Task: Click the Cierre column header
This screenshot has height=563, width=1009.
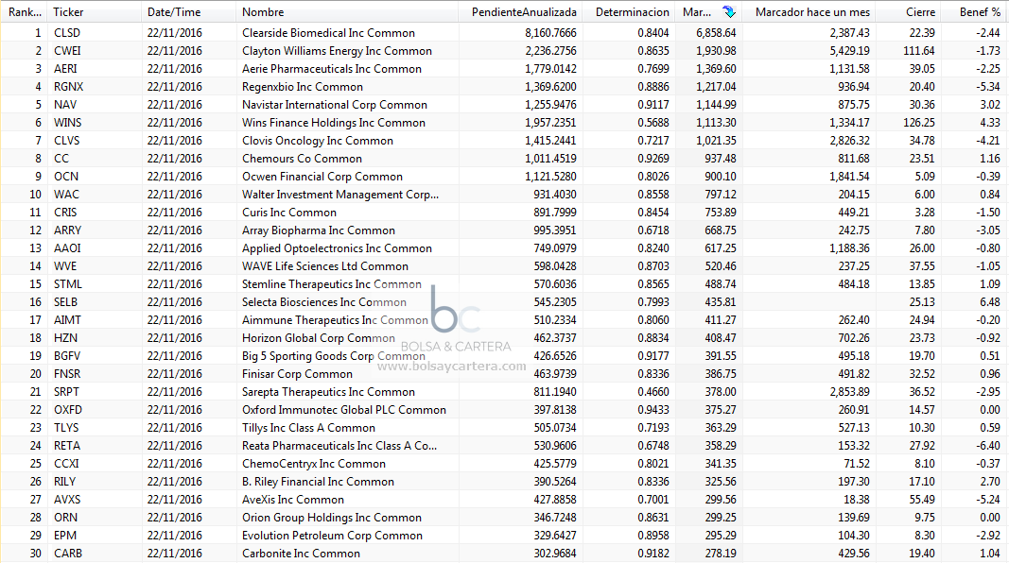Action: coord(920,12)
